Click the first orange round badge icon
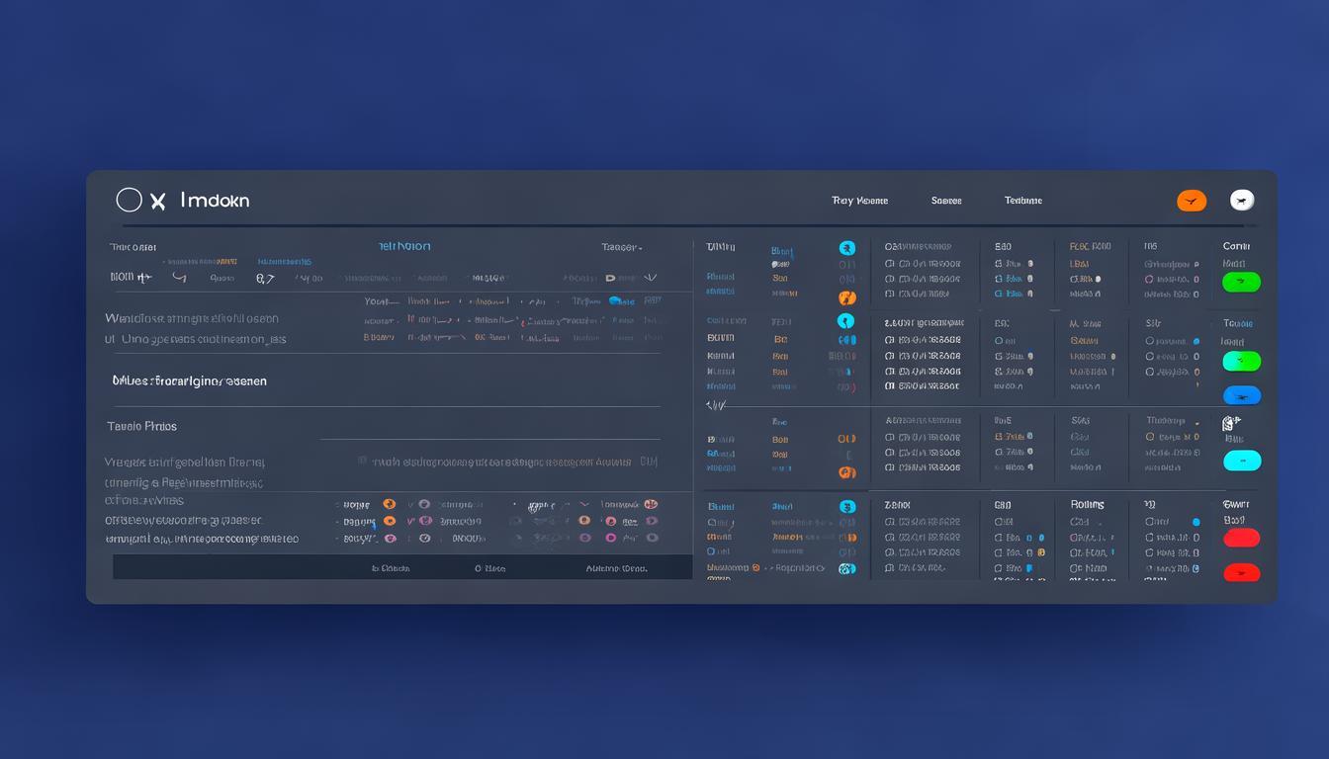1329x759 pixels. tap(846, 296)
